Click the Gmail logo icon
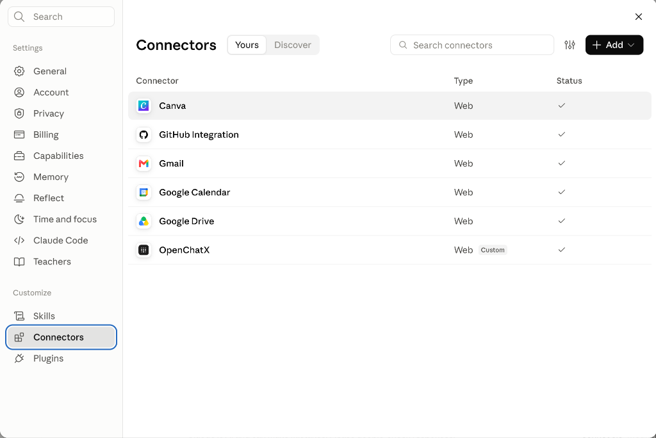This screenshot has height=438, width=656. click(143, 163)
